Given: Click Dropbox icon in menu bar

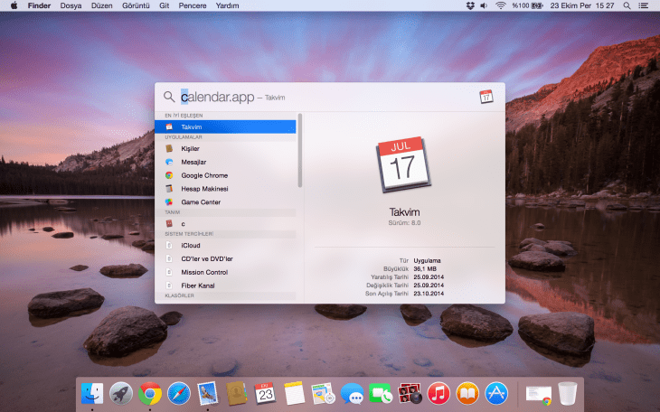Looking at the screenshot, I should 470,5.
